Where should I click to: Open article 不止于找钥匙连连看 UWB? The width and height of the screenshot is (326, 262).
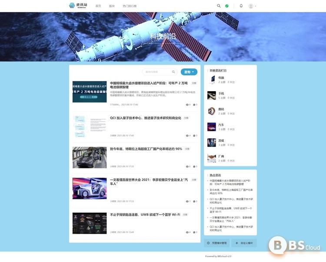[x=145, y=215]
